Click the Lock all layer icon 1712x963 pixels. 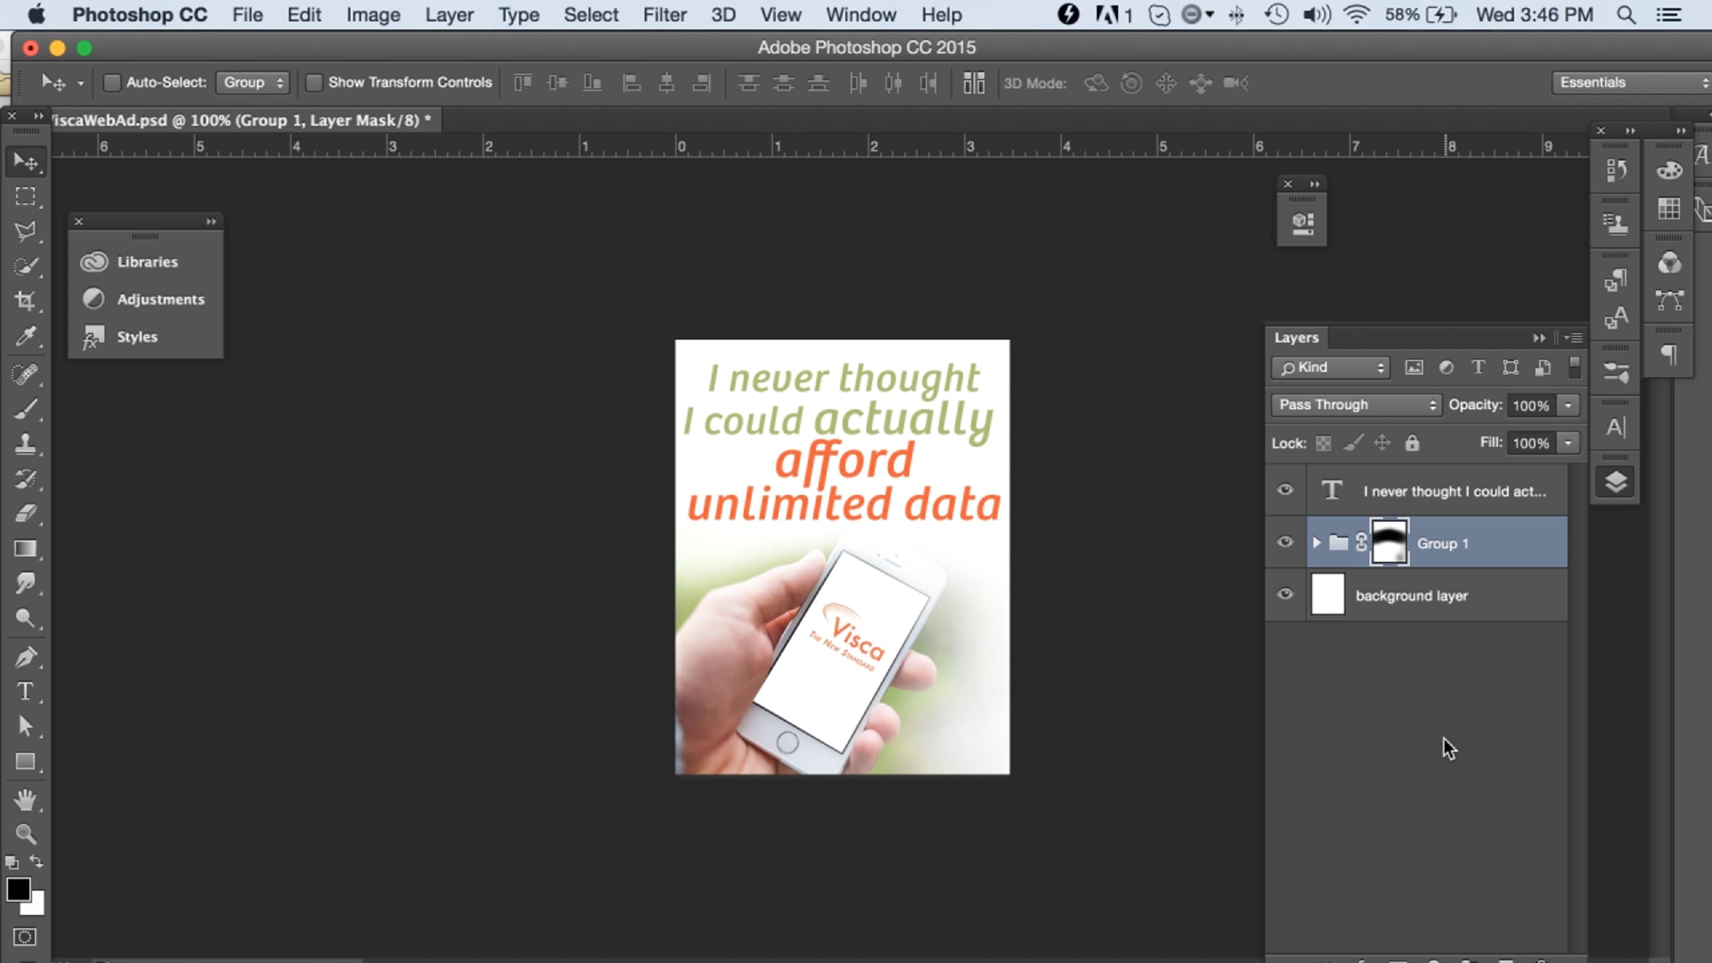1412,443
